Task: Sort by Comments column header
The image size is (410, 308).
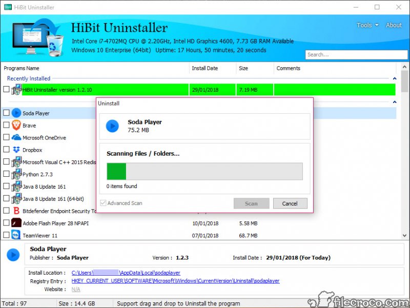Action: pos(335,68)
